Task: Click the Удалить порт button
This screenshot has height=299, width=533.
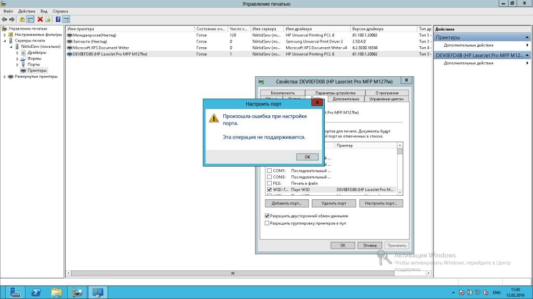Action: [334, 203]
